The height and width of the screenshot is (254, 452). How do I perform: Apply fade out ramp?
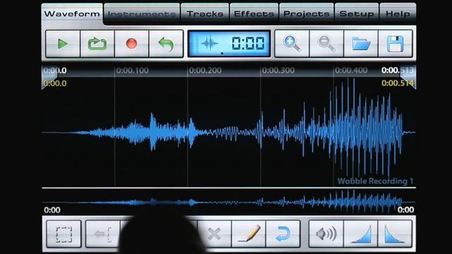[395, 234]
